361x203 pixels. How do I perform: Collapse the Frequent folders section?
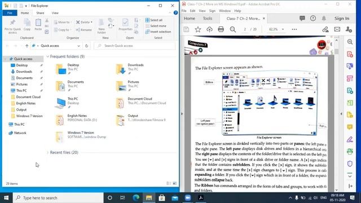coord(47,56)
